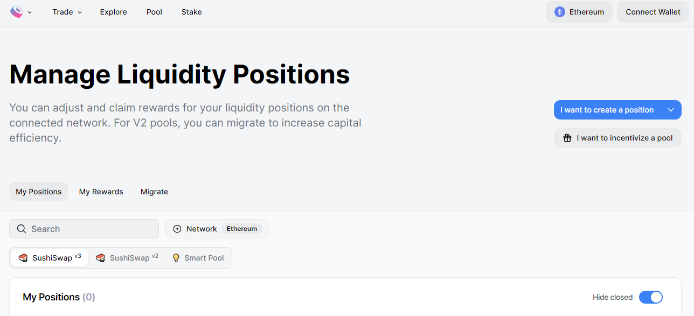The width and height of the screenshot is (694, 316).
Task: Click the Ethereum network icon in header
Action: pyautogui.click(x=560, y=12)
